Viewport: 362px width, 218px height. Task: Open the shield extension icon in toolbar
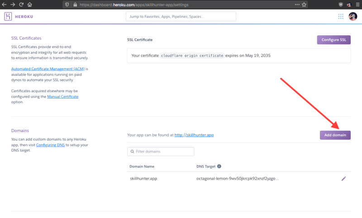[341, 5]
